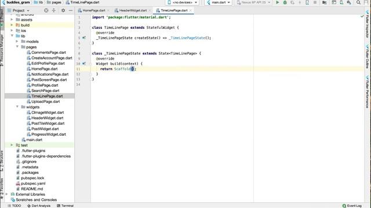Toggle the Resource Manager side panel

[2, 50]
